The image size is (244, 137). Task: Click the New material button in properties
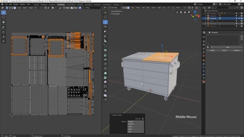(x=228, y=47)
